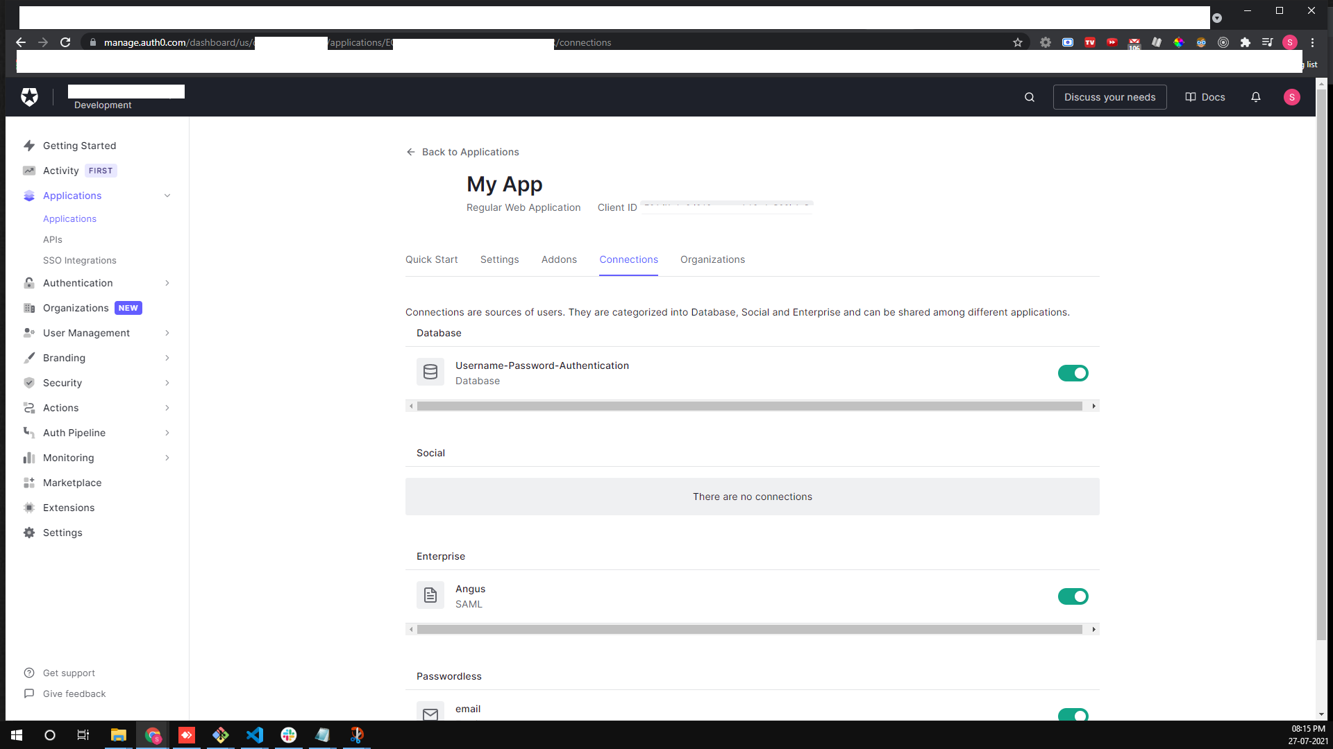This screenshot has height=749, width=1333.
Task: Open the notifications bell
Action: [1256, 97]
